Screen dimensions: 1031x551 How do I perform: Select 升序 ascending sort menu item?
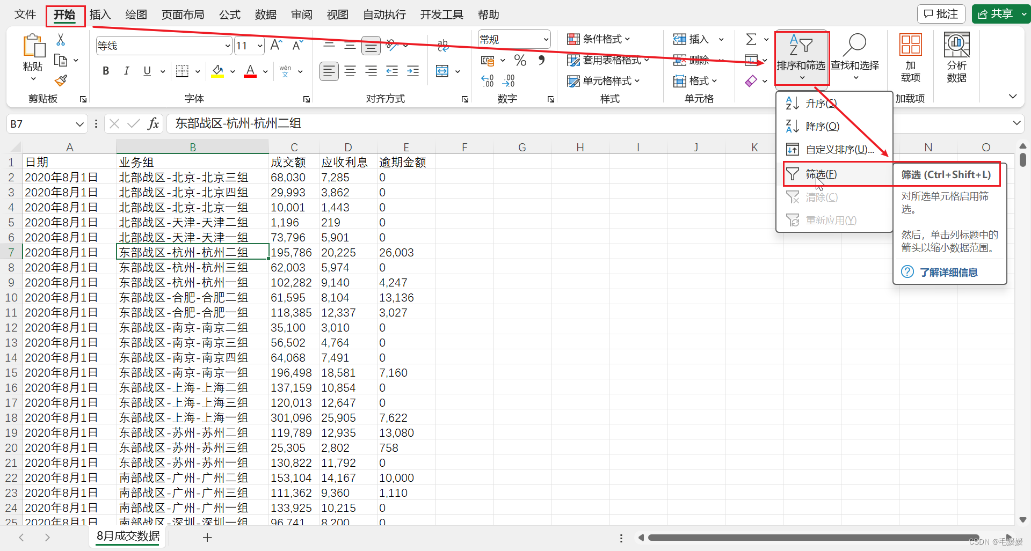(x=834, y=103)
